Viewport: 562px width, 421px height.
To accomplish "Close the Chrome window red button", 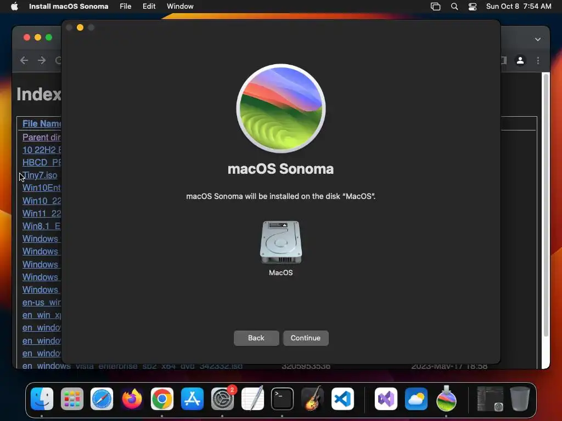I will click(x=26, y=37).
